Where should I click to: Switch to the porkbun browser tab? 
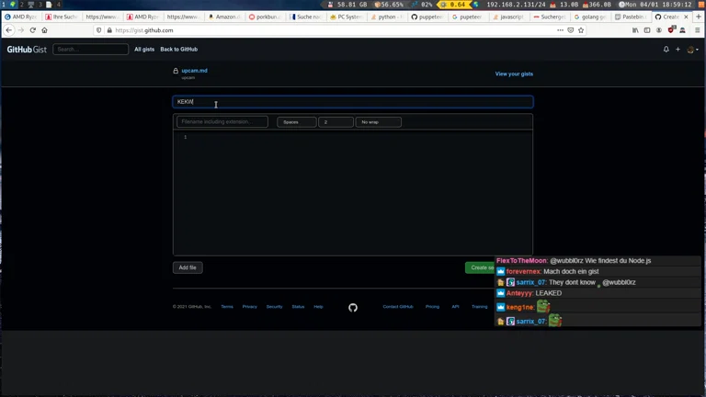pyautogui.click(x=266, y=17)
